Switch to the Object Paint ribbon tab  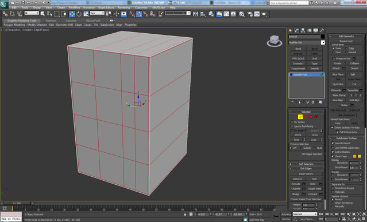tap(93, 21)
